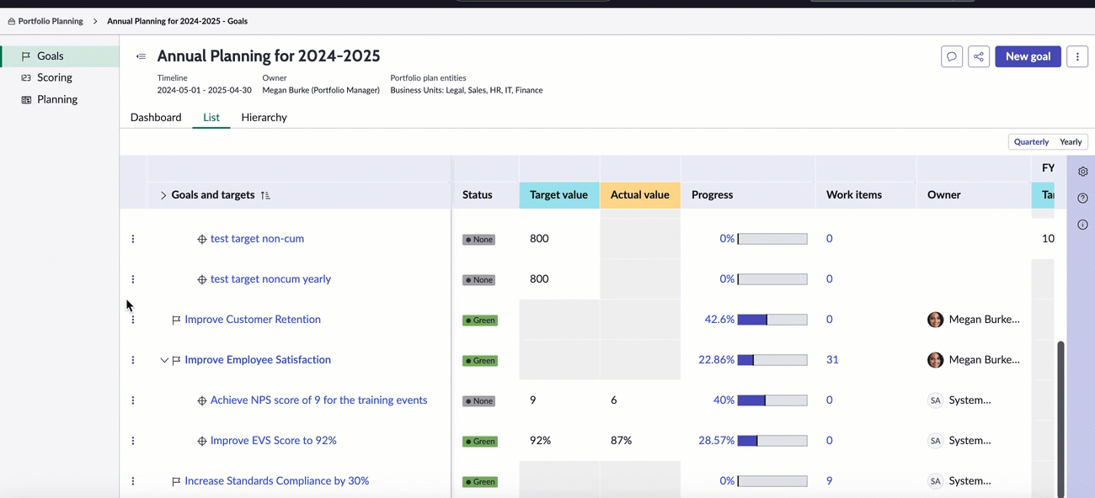Click actual value 87% cell

(x=621, y=441)
